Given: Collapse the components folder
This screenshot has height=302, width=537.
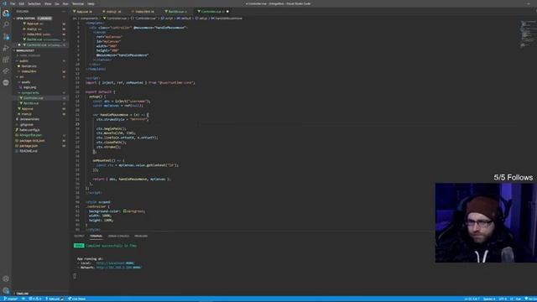Looking at the screenshot, I should point(40,93).
